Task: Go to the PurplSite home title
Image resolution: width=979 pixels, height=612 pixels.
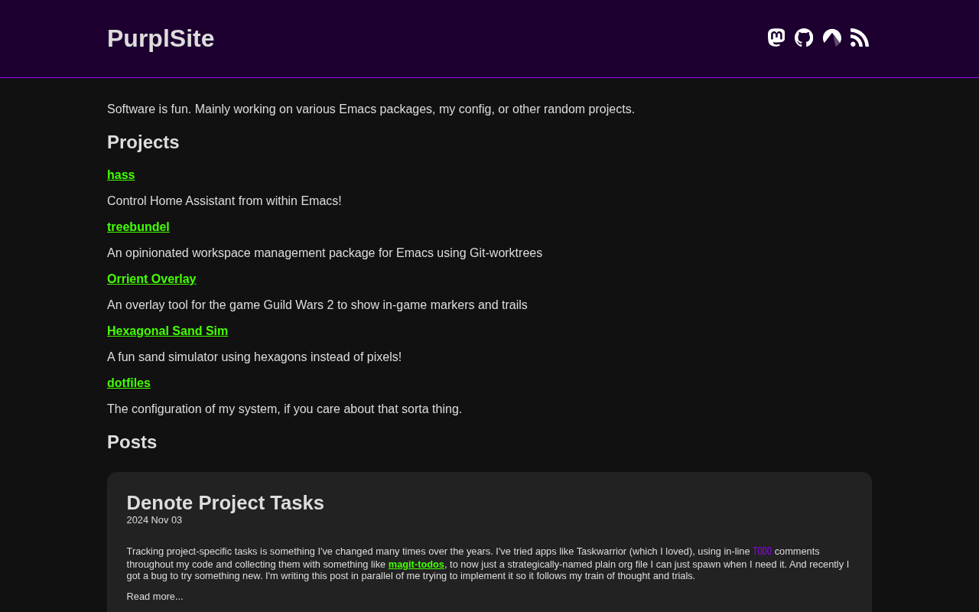Action: click(161, 38)
